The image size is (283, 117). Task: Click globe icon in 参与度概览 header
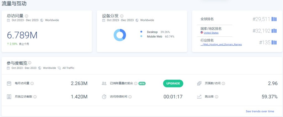tap(40, 68)
